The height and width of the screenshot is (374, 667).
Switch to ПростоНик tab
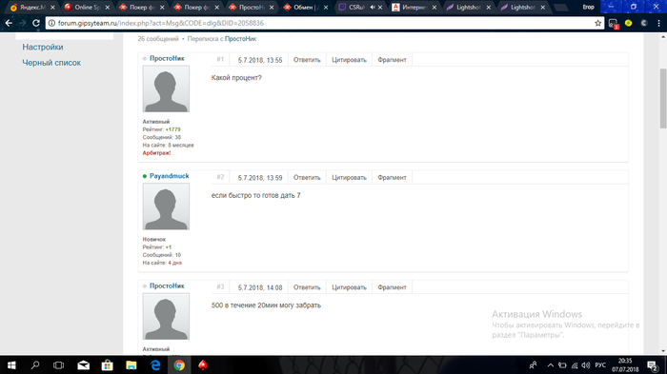tap(251, 8)
